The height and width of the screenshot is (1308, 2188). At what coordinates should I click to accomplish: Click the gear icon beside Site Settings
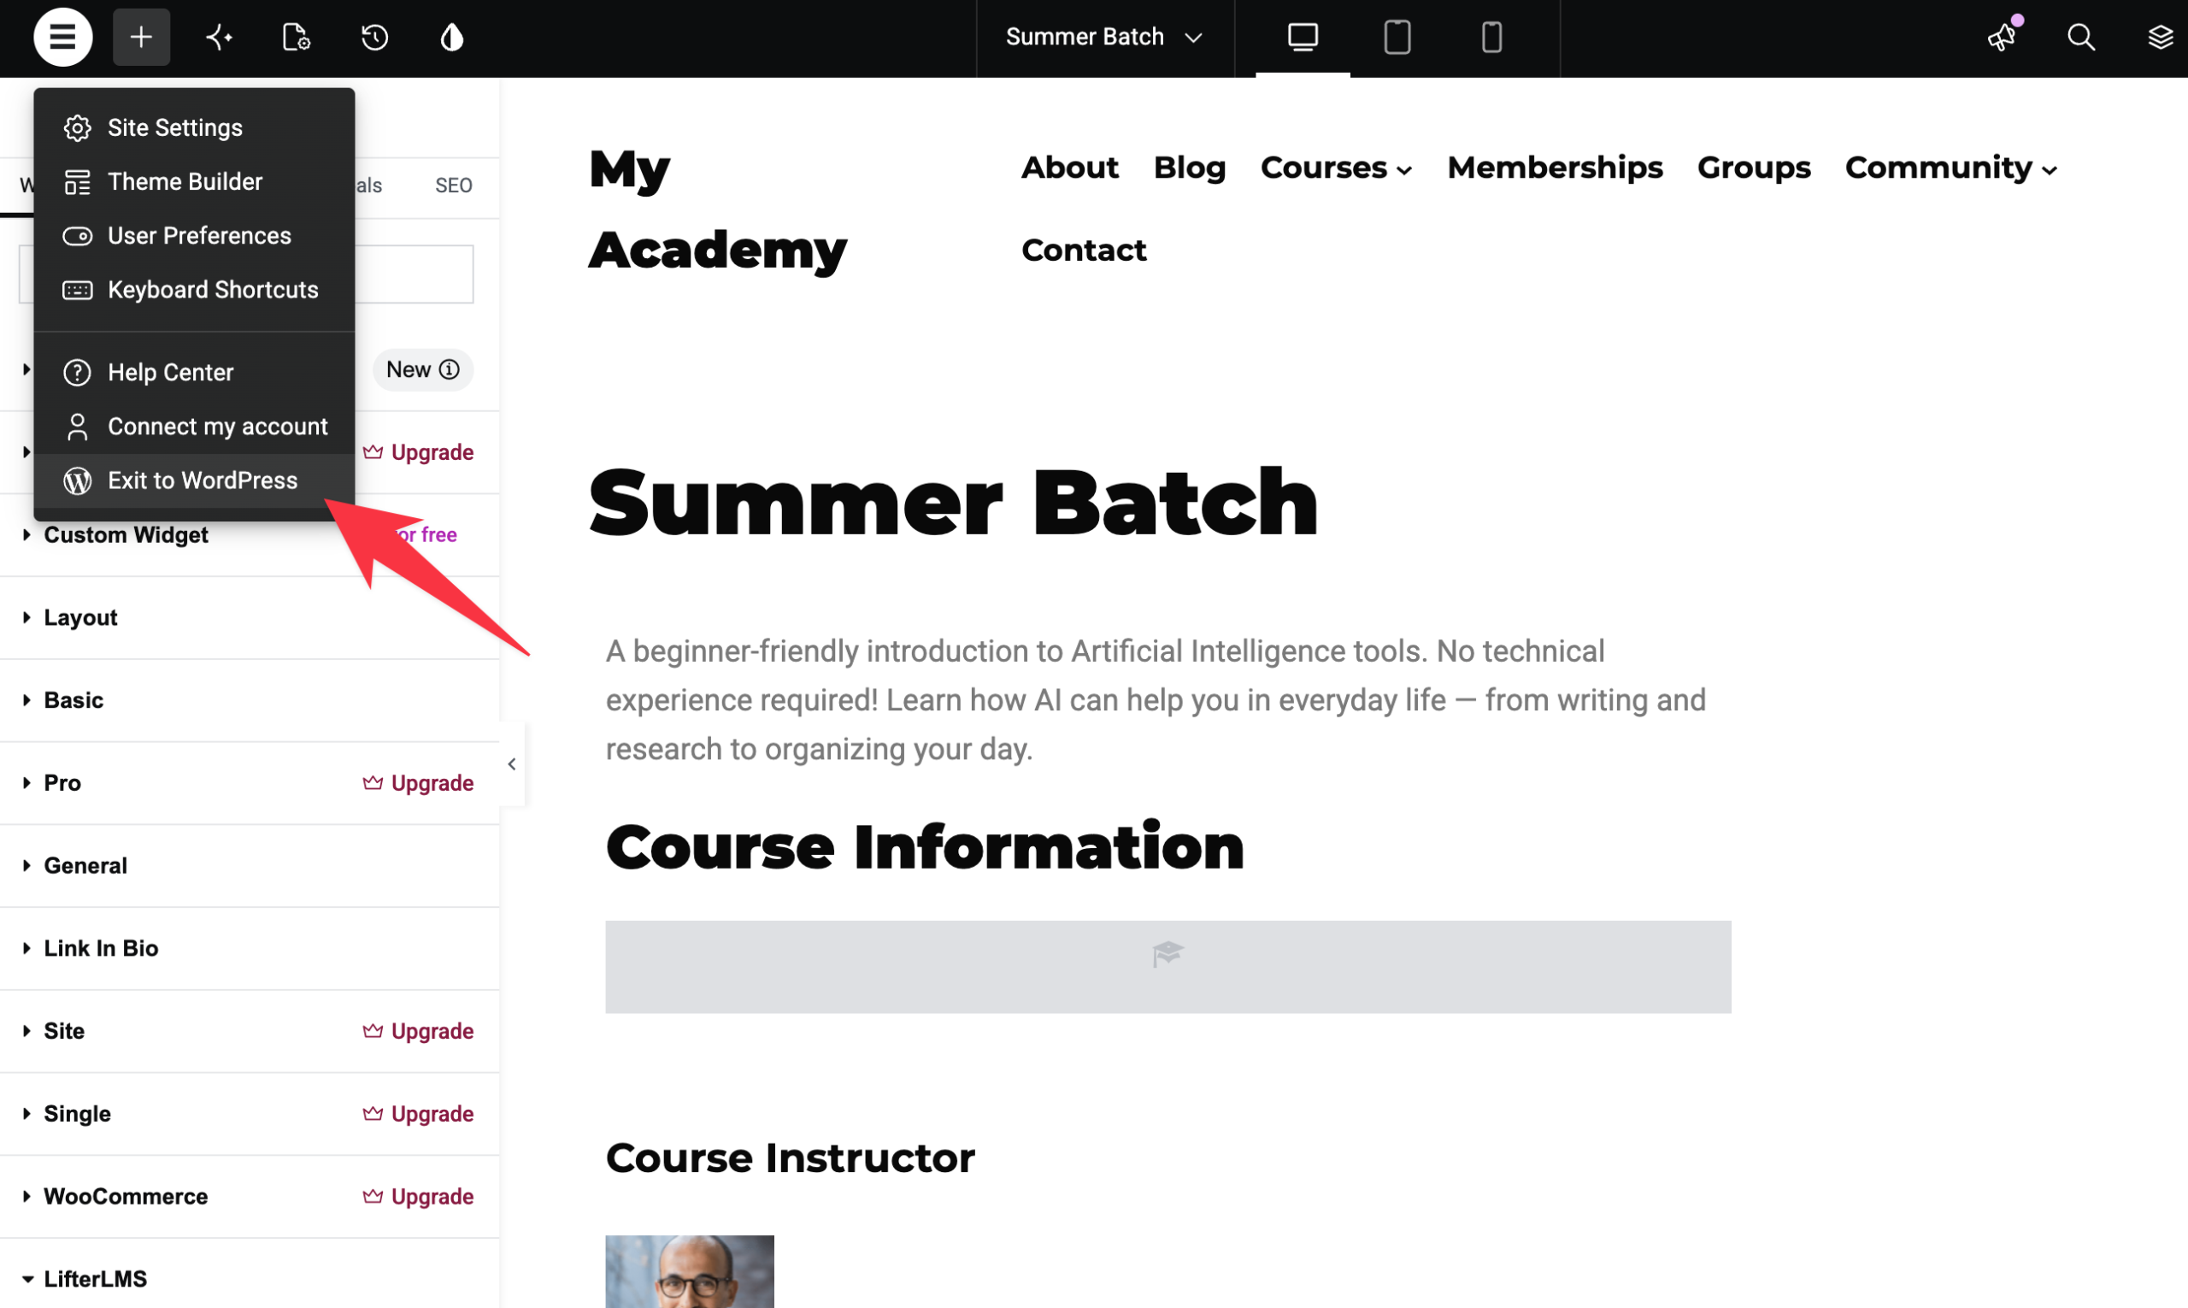coord(78,127)
